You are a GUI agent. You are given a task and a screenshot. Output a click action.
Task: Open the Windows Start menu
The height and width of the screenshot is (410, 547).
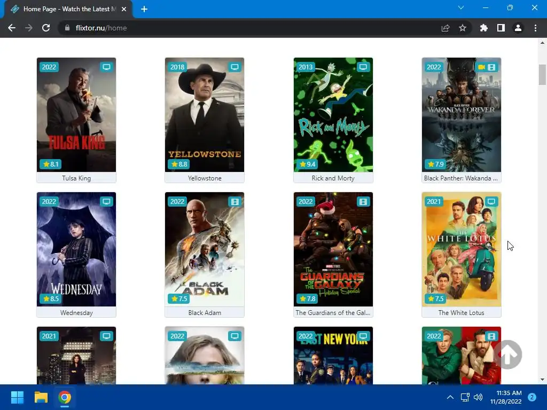point(17,397)
